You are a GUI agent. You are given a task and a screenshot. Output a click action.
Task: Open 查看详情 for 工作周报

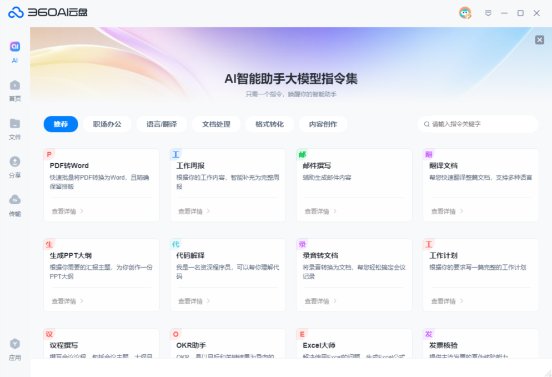(x=194, y=211)
